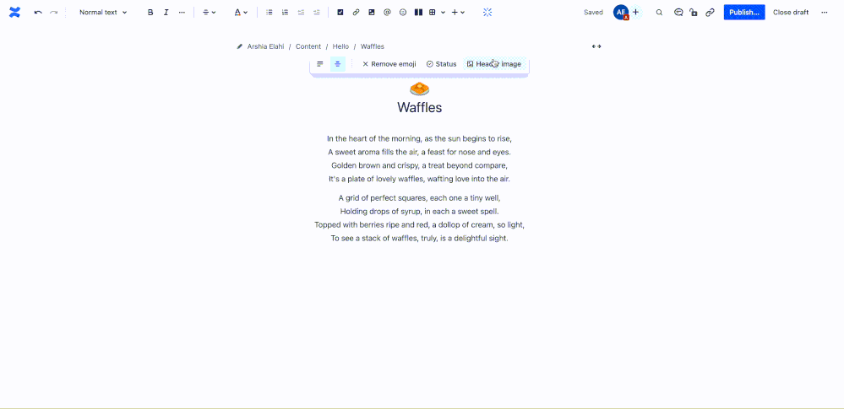Undo the last edit
This screenshot has width=844, height=409.
coord(38,13)
